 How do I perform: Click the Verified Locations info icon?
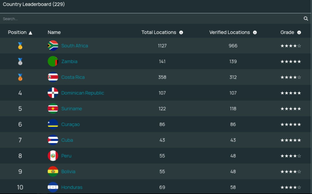pyautogui.click(x=255, y=33)
